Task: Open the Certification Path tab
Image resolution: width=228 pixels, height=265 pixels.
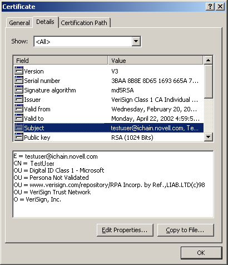Action: pyautogui.click(x=84, y=23)
